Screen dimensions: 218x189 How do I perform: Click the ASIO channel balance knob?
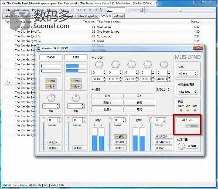click(x=76, y=98)
